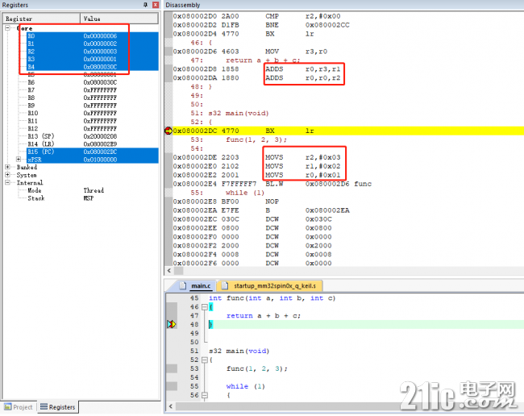The image size is (524, 416).
Task: Click the R13 value 0x20000208
Action: pos(100,136)
